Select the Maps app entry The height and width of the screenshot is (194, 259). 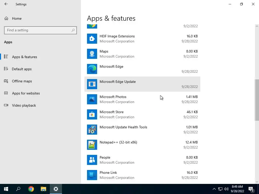pyautogui.click(x=142, y=54)
